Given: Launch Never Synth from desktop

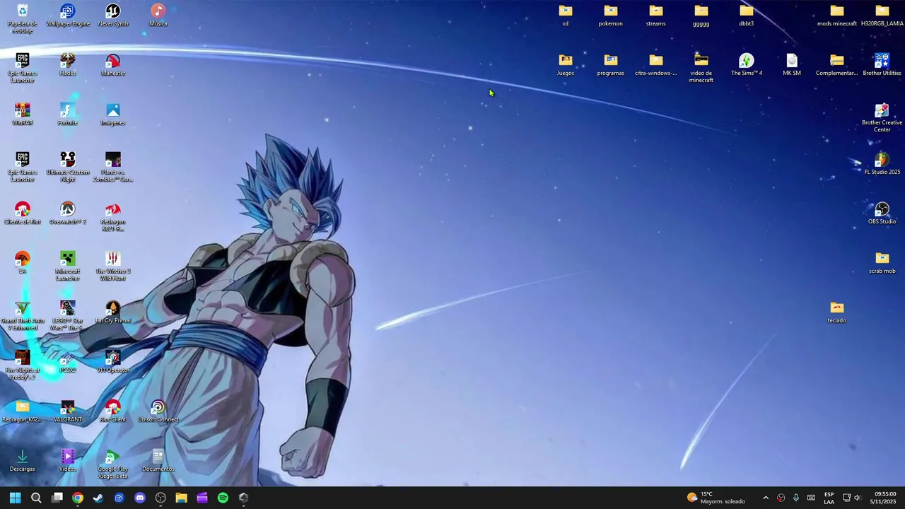Looking at the screenshot, I should 113,16.
